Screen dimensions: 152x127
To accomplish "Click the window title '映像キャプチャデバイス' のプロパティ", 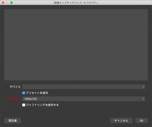I will click(76, 3).
